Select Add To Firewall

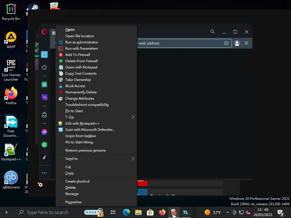coord(96,55)
